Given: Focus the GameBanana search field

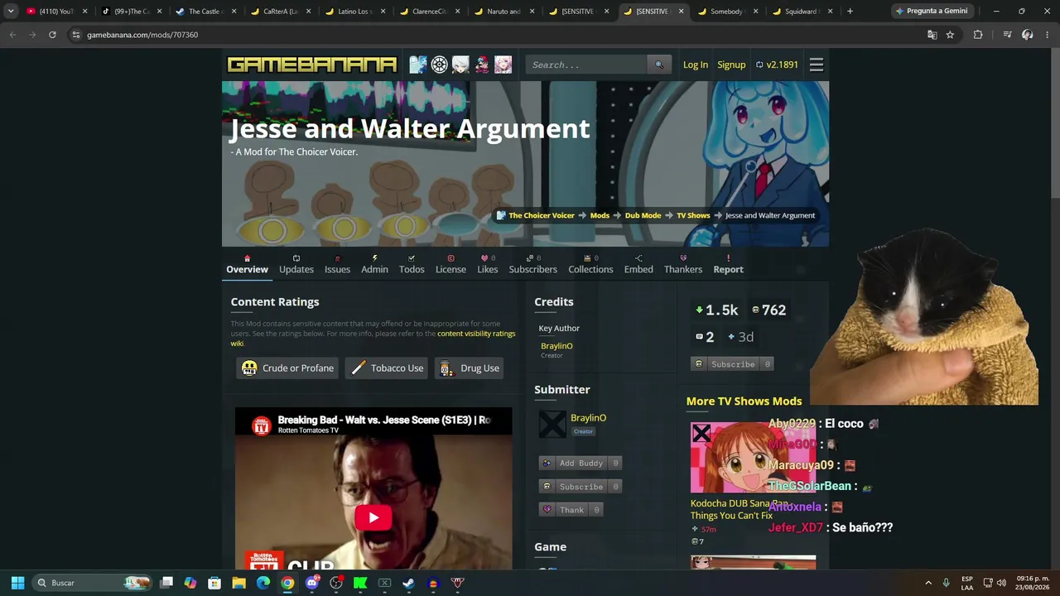Looking at the screenshot, I should tap(586, 65).
